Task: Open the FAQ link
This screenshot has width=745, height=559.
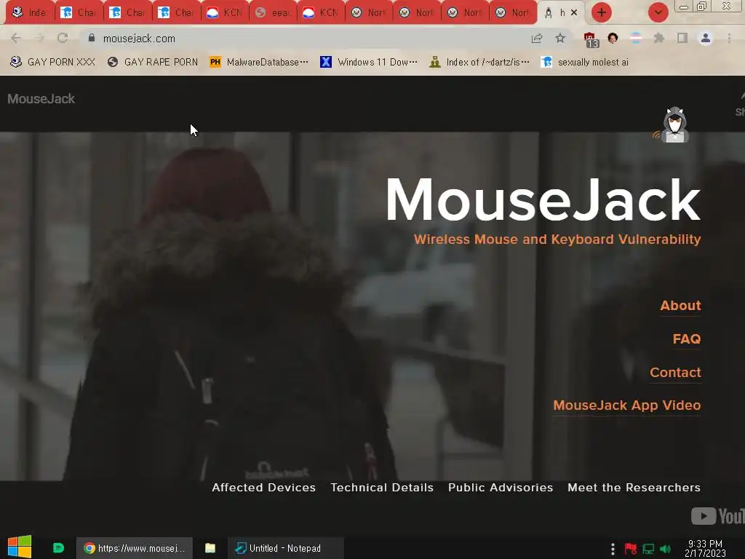Action: click(x=687, y=338)
